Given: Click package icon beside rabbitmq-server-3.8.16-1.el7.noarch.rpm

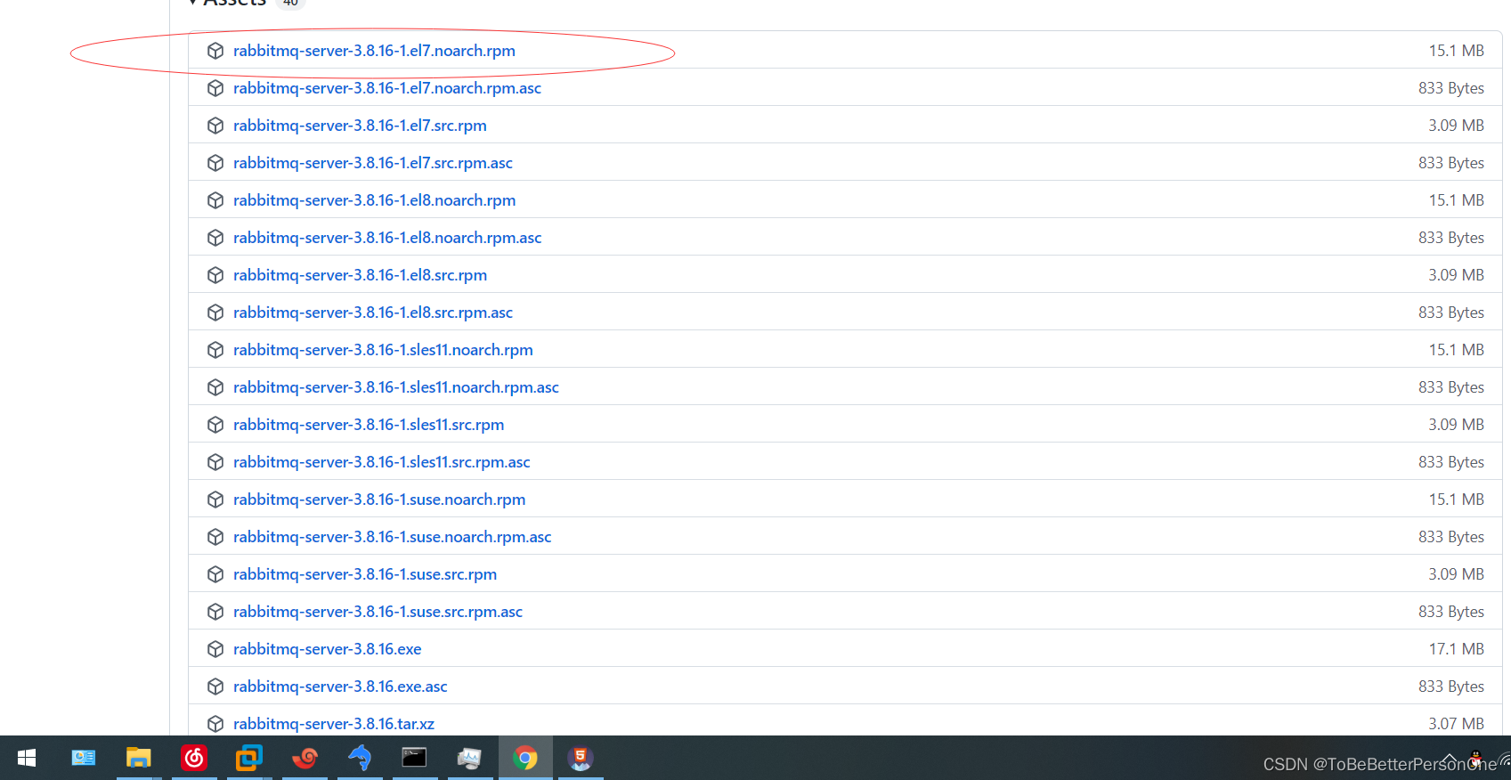Looking at the screenshot, I should (215, 51).
